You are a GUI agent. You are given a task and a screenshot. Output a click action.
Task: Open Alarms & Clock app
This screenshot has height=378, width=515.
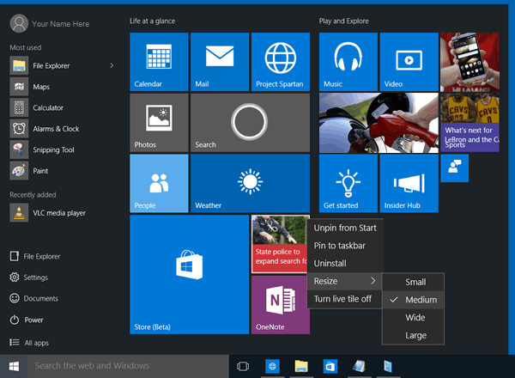[56, 129]
